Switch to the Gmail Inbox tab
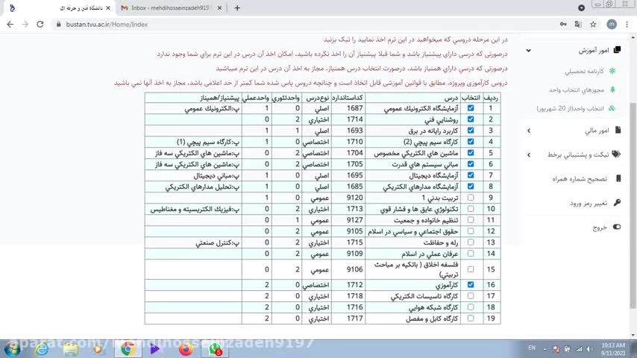637x358 pixels. (x=172, y=8)
